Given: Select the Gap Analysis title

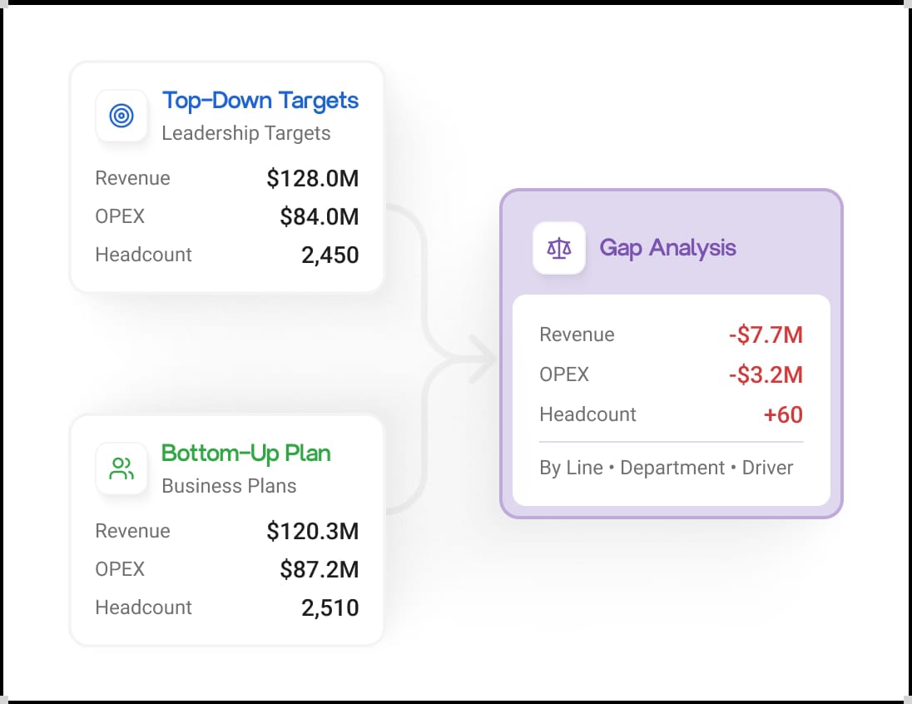Looking at the screenshot, I should tap(667, 249).
